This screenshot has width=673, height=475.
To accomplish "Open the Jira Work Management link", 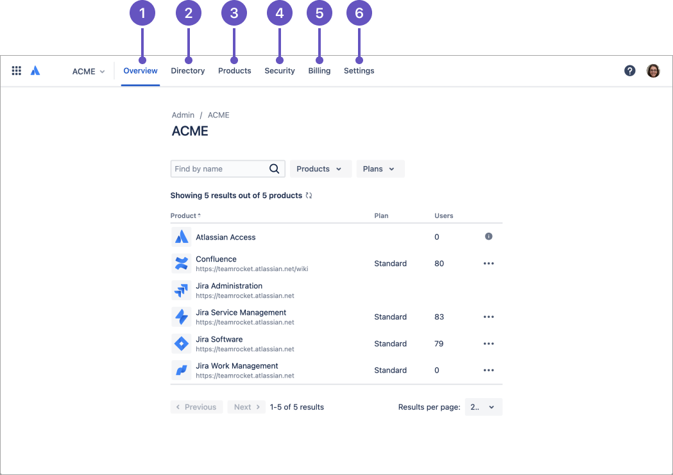I will click(x=237, y=365).
